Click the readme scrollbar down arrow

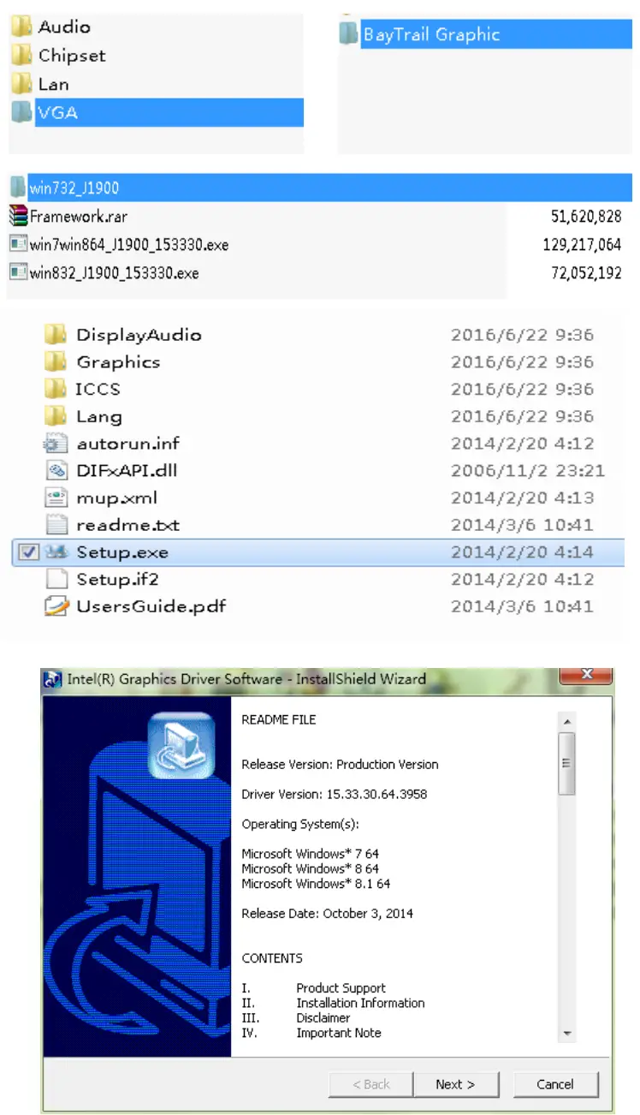pos(566,1034)
